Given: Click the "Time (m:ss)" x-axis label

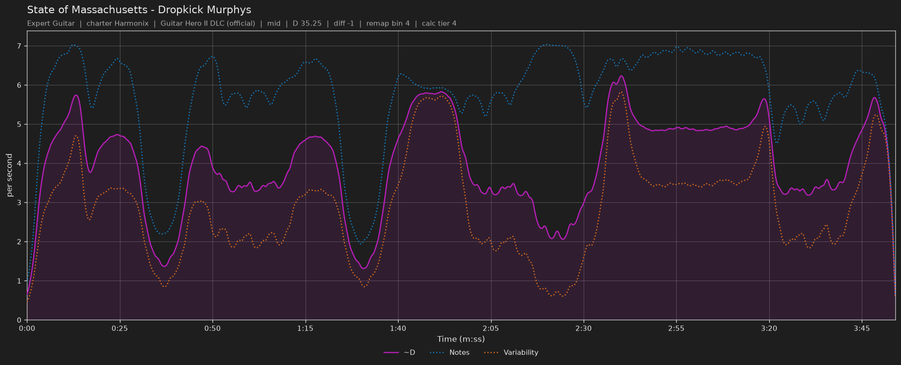Looking at the screenshot, I should pyautogui.click(x=461, y=339).
